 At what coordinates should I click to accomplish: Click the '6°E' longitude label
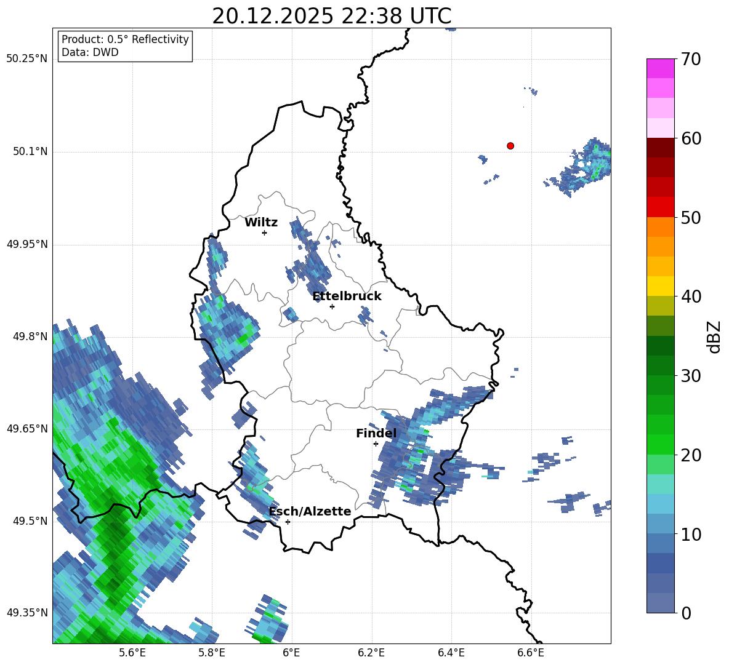[291, 653]
